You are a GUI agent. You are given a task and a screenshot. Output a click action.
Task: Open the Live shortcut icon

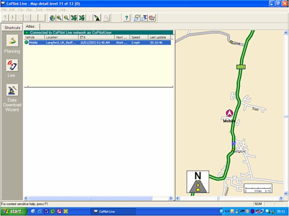coord(12,65)
